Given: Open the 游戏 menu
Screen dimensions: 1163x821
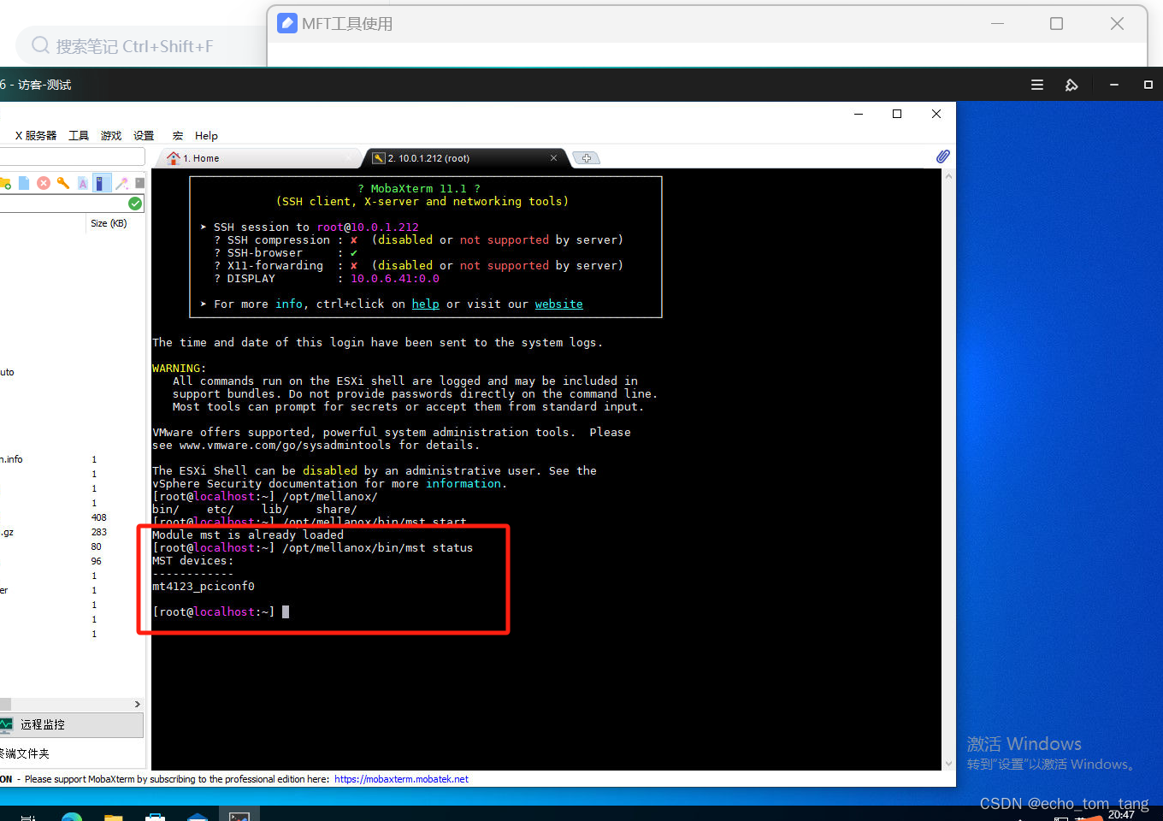Looking at the screenshot, I should (111, 136).
